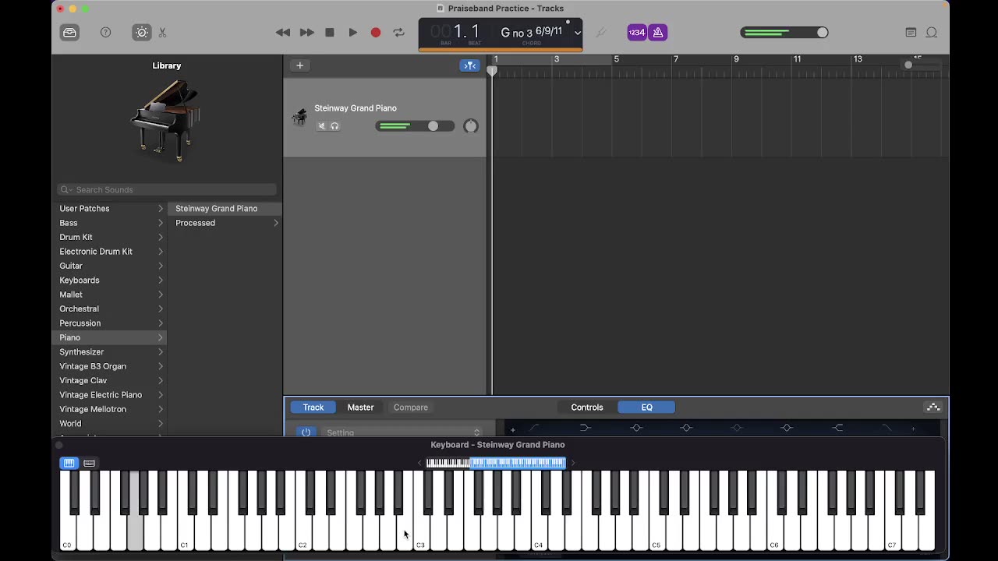
Task: Open Quick Help question mark icon
Action: [106, 33]
